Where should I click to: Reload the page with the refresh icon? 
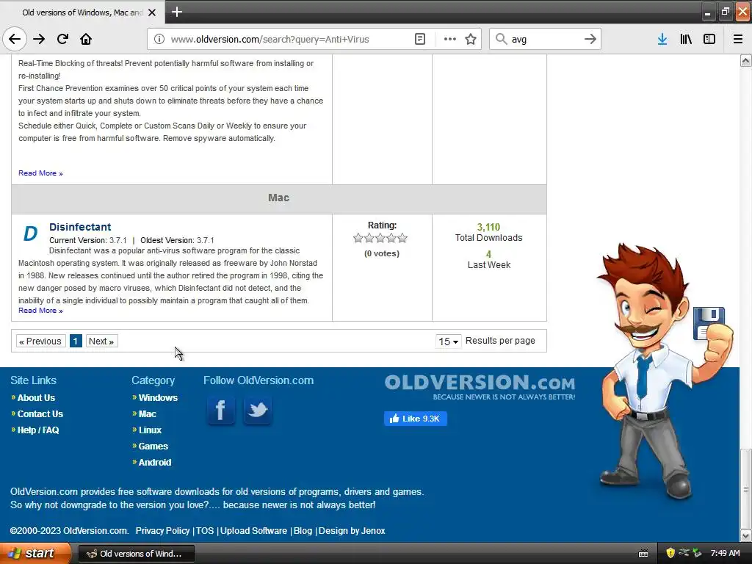pyautogui.click(x=62, y=40)
